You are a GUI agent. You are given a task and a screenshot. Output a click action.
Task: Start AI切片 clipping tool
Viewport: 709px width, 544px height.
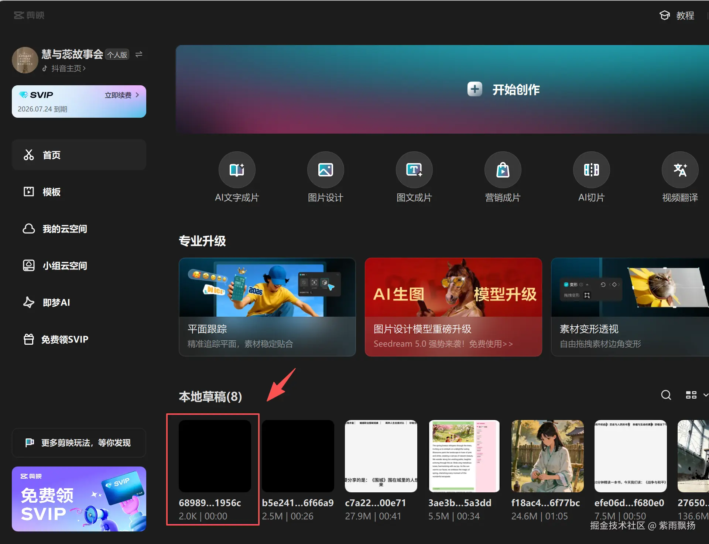[591, 170]
